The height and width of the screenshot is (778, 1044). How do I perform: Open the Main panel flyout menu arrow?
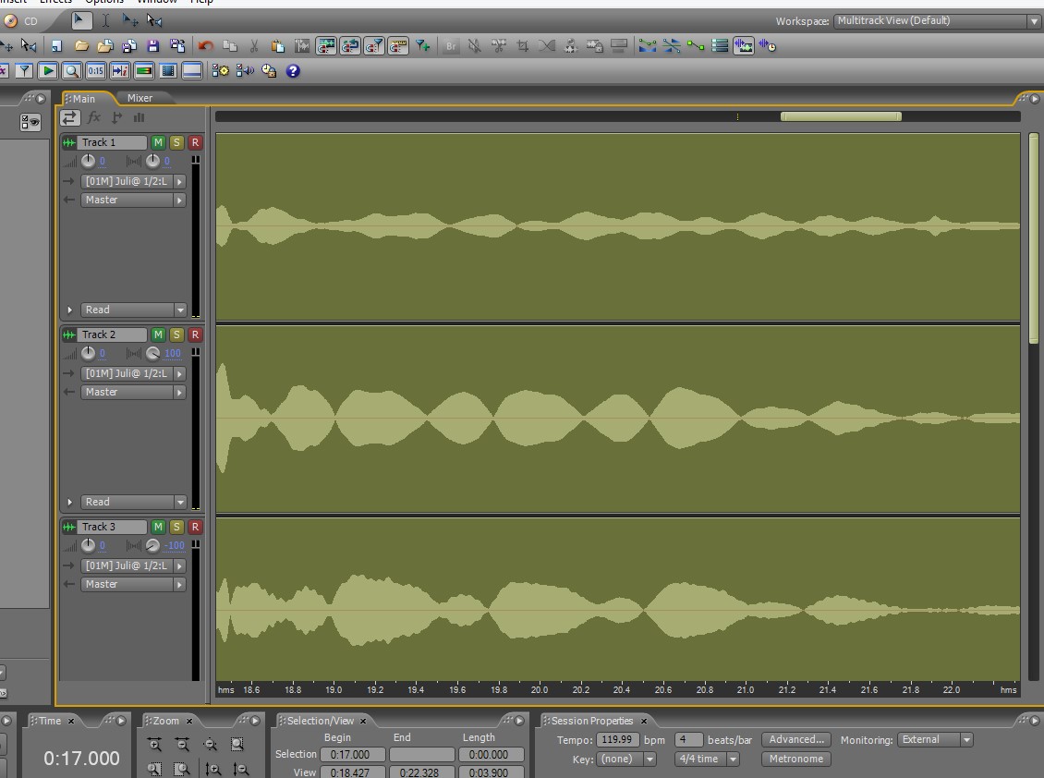(x=1035, y=99)
